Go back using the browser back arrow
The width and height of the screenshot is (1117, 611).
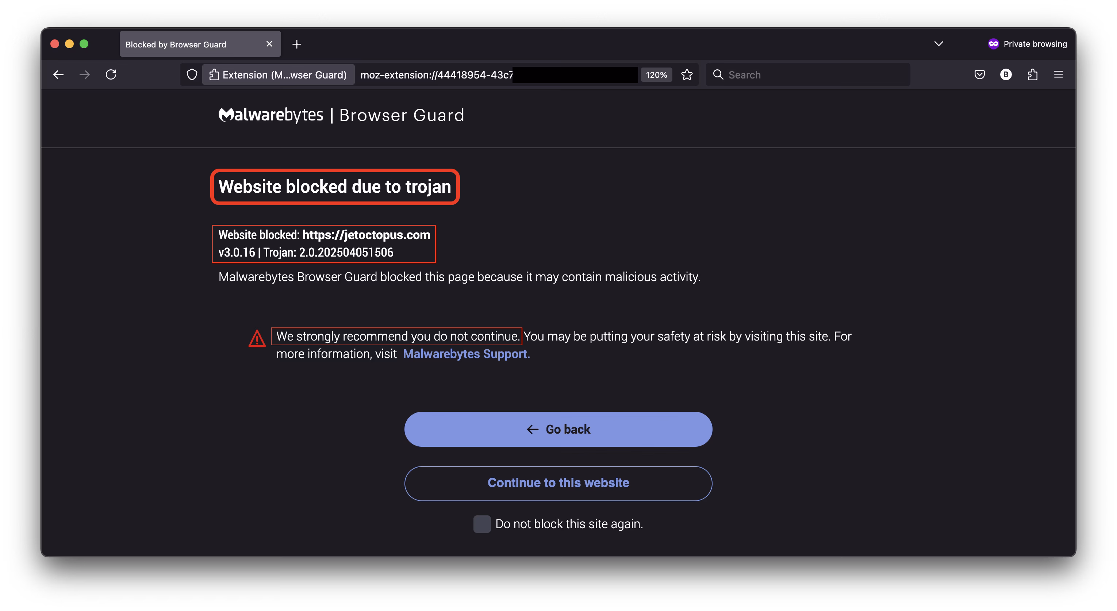click(x=58, y=74)
